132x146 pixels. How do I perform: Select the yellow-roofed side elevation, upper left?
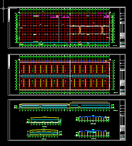(x=44, y=121)
